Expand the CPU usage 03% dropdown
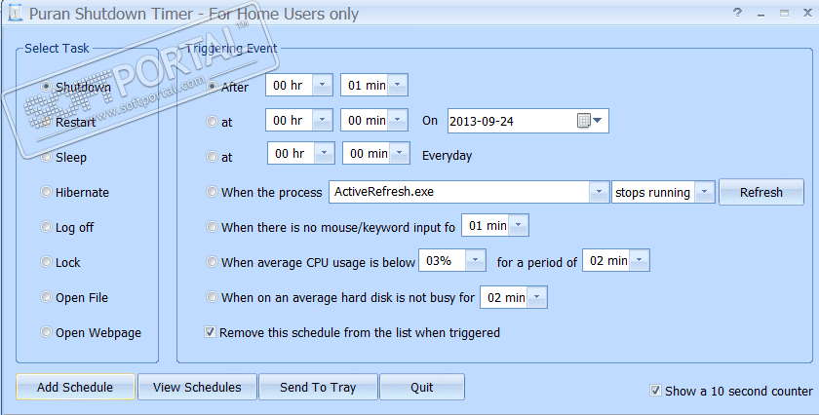Viewport: 819px width, 415px height. click(475, 261)
